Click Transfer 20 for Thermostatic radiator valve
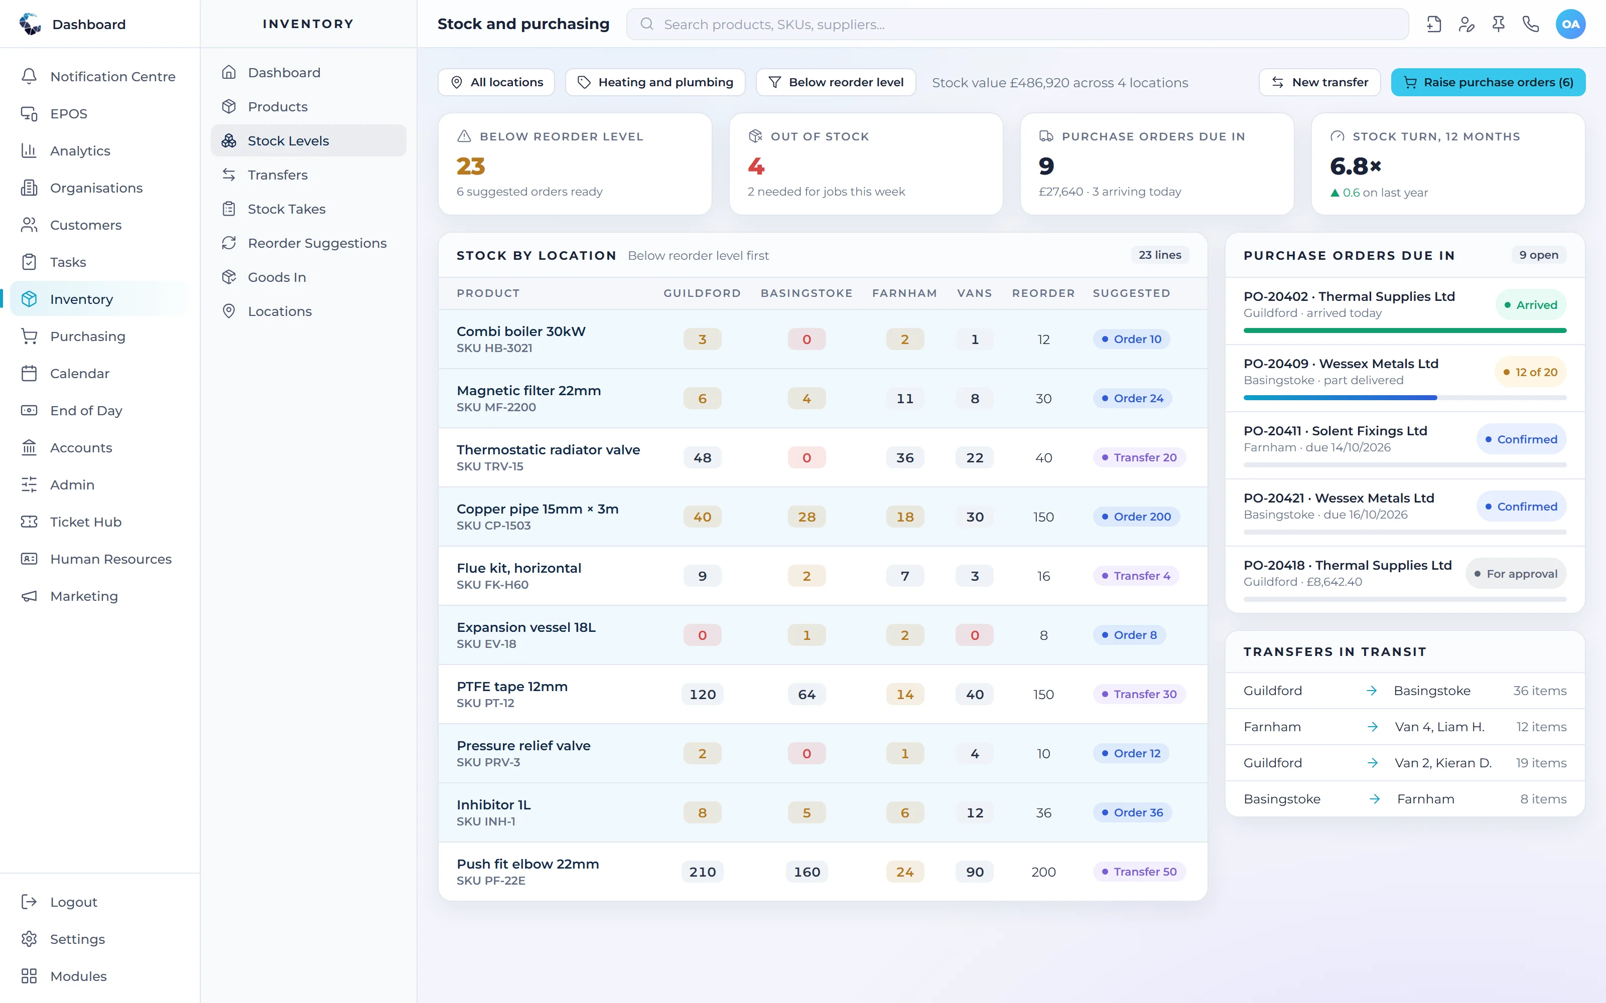The width and height of the screenshot is (1606, 1003). pyautogui.click(x=1139, y=457)
